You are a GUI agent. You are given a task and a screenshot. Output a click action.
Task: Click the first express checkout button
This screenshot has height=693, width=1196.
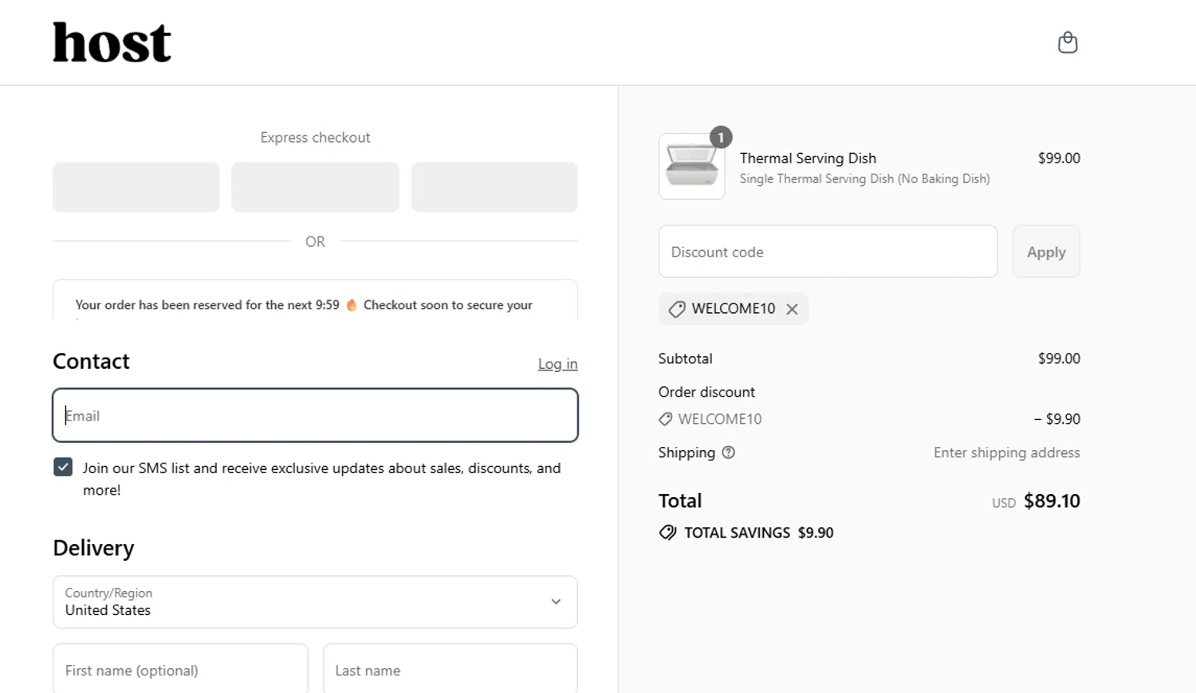(x=136, y=187)
